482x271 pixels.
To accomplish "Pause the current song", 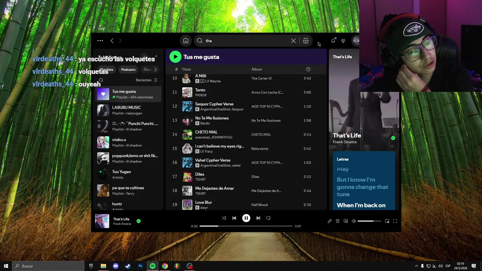I will (x=246, y=218).
